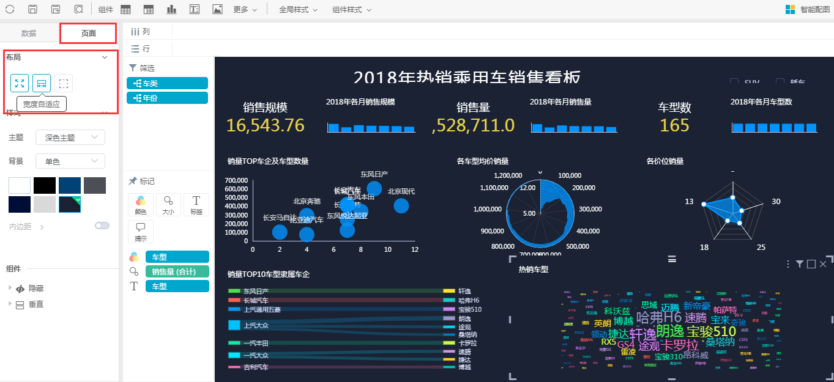Click the 大小 mark button
The height and width of the screenshot is (382, 834).
(168, 205)
